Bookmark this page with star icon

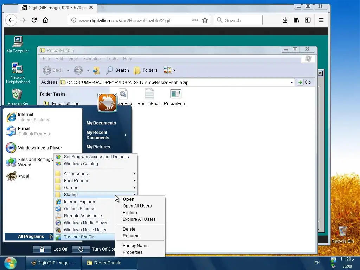205,20
